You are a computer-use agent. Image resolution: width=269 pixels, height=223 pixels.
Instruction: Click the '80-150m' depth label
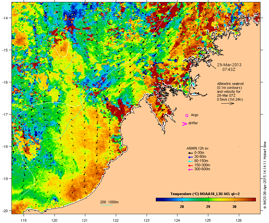201,161
